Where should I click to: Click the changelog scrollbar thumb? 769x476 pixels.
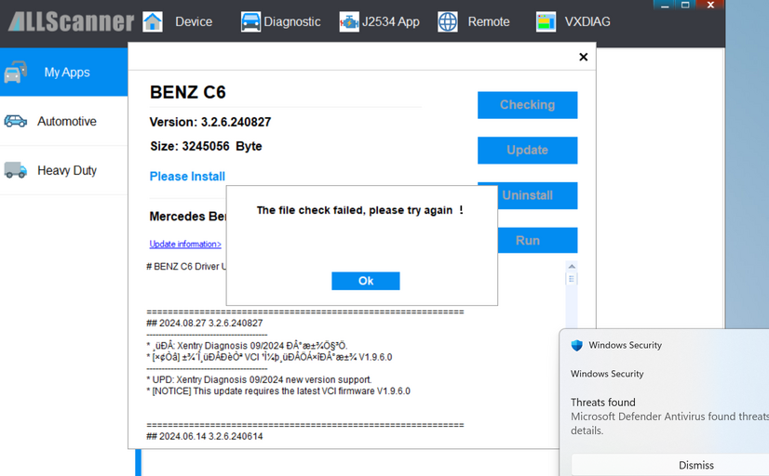[572, 279]
